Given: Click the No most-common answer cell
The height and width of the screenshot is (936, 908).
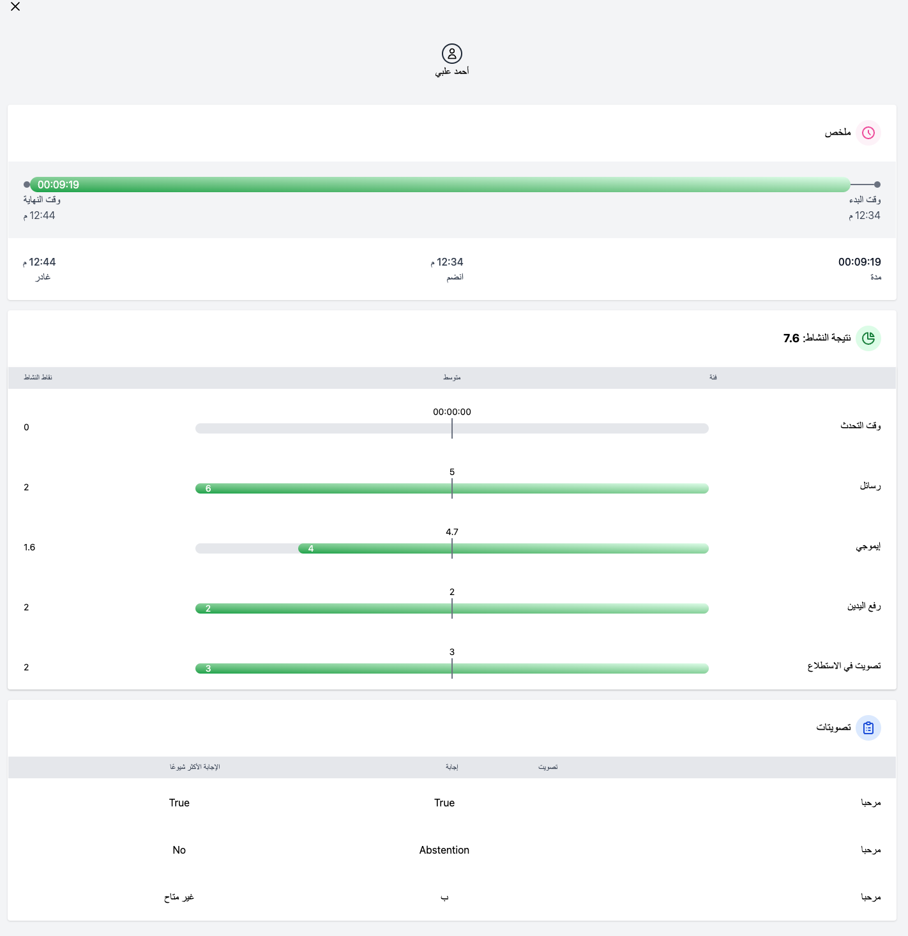Looking at the screenshot, I should pos(179,850).
